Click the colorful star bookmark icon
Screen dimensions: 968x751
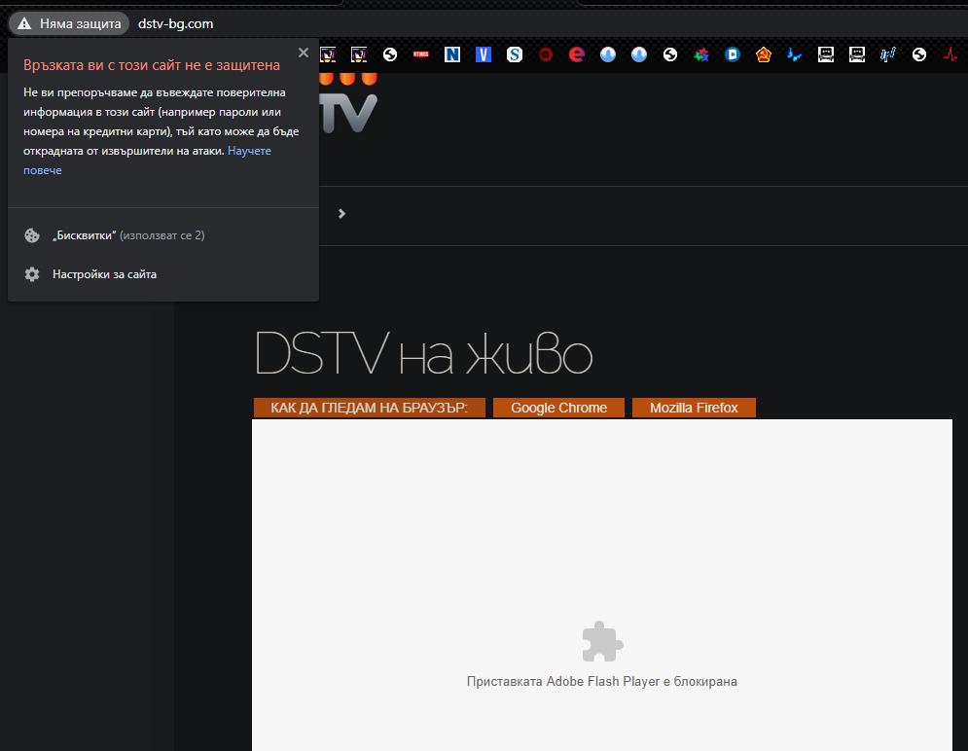click(701, 54)
